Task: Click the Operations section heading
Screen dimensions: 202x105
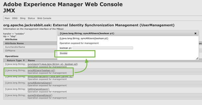Action: coord(12,56)
